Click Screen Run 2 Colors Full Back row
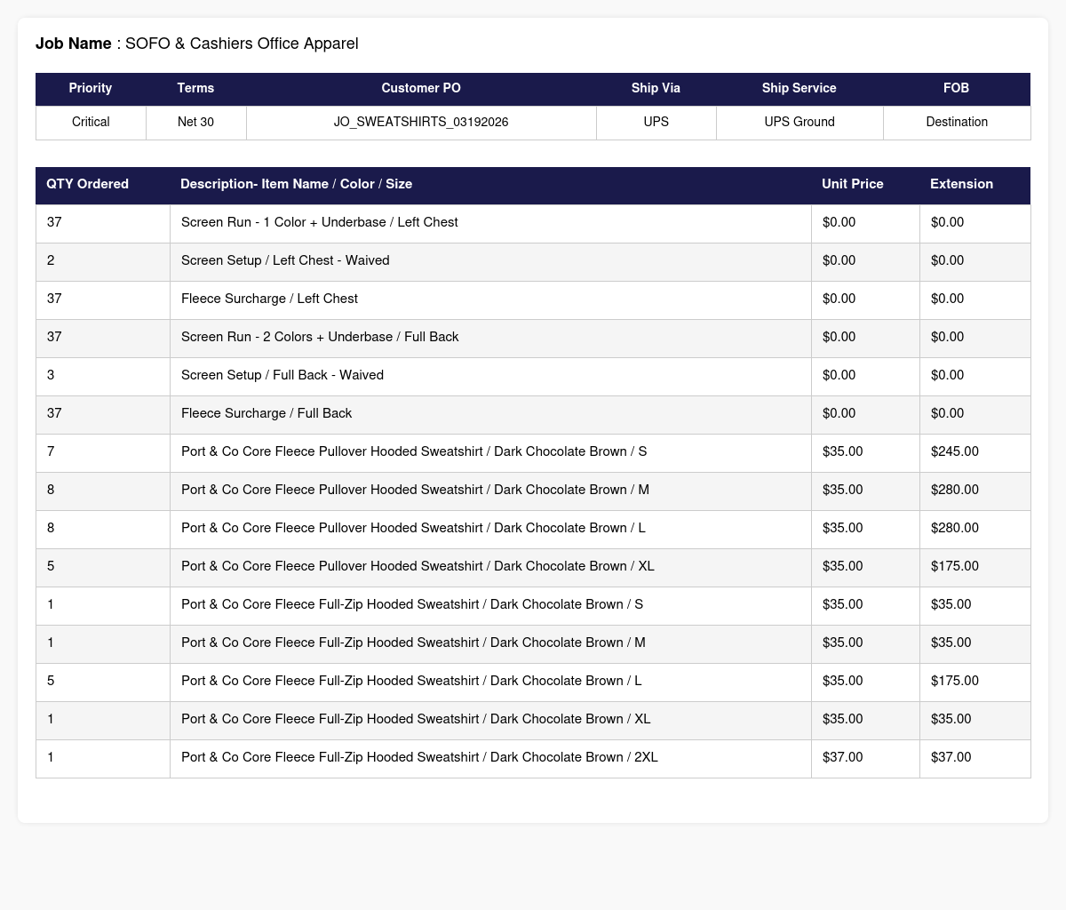Screen dimensions: 1066x910 click(x=533, y=338)
